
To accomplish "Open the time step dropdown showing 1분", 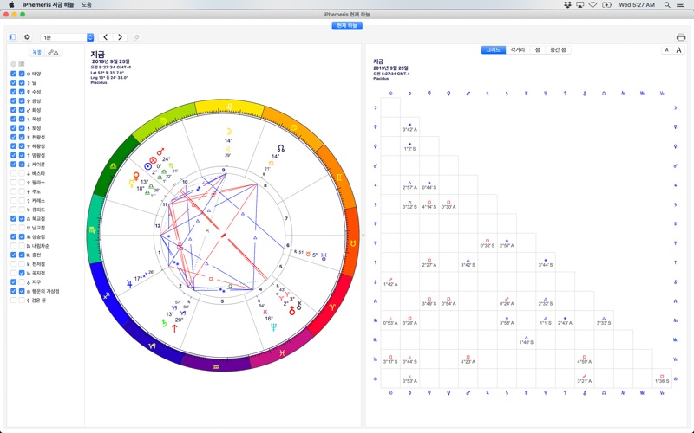I will click(x=67, y=37).
